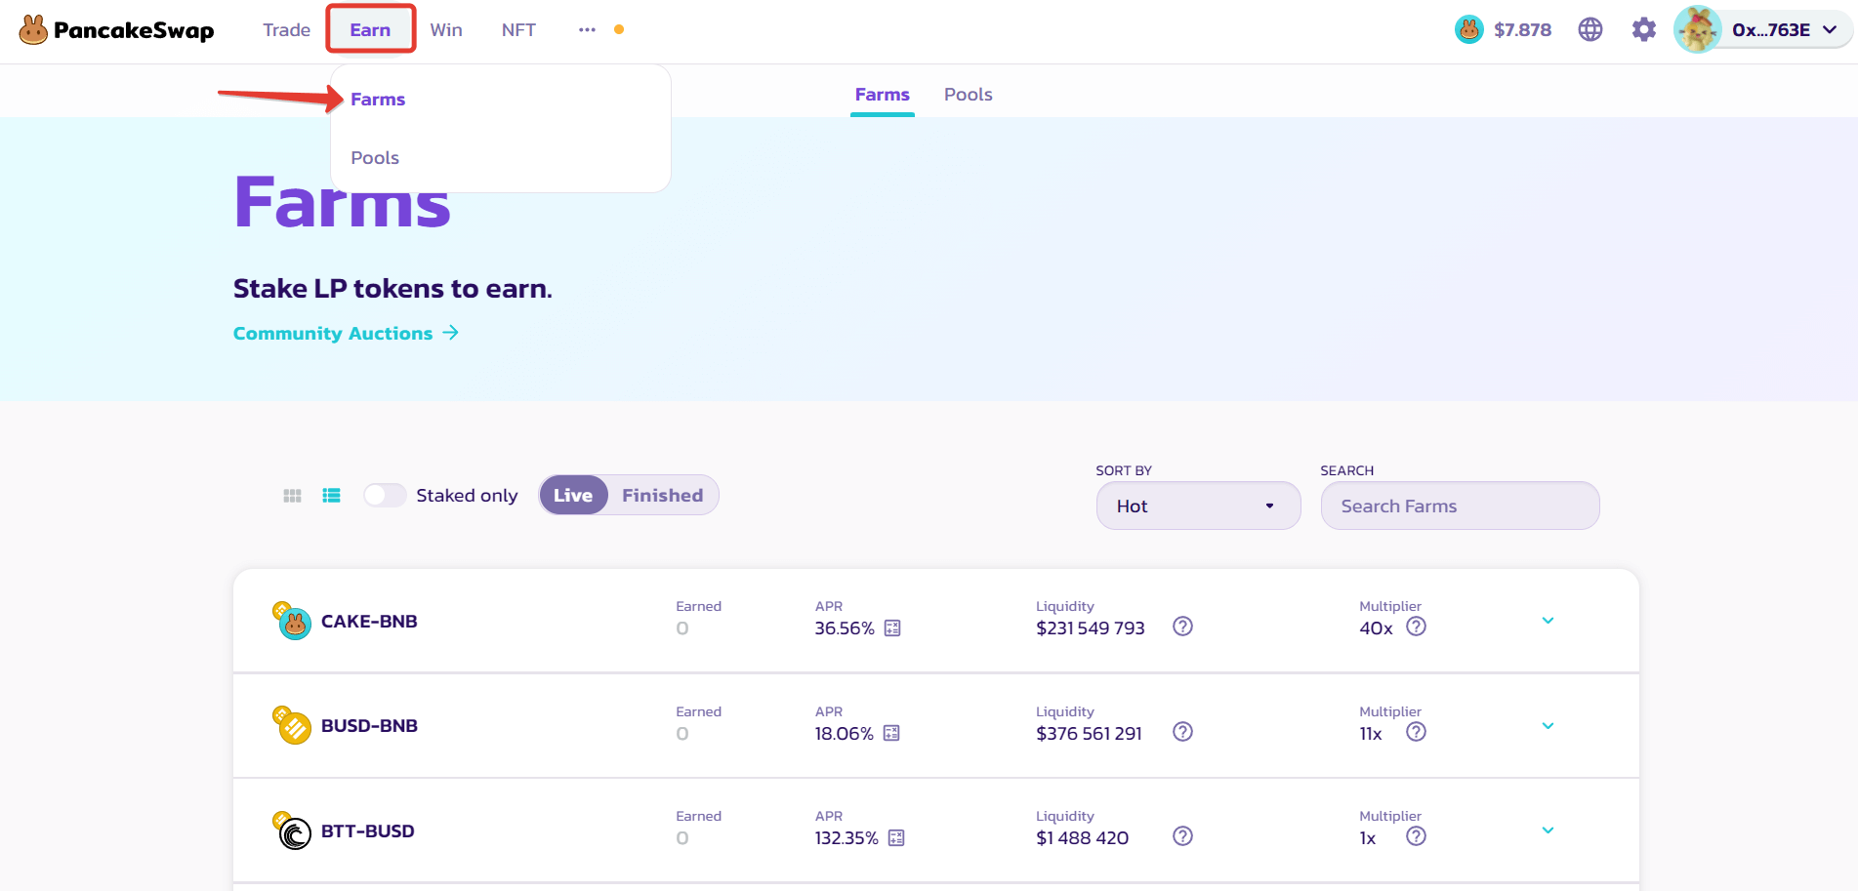The width and height of the screenshot is (1858, 891).
Task: Open the Win menu
Action: coord(446,30)
